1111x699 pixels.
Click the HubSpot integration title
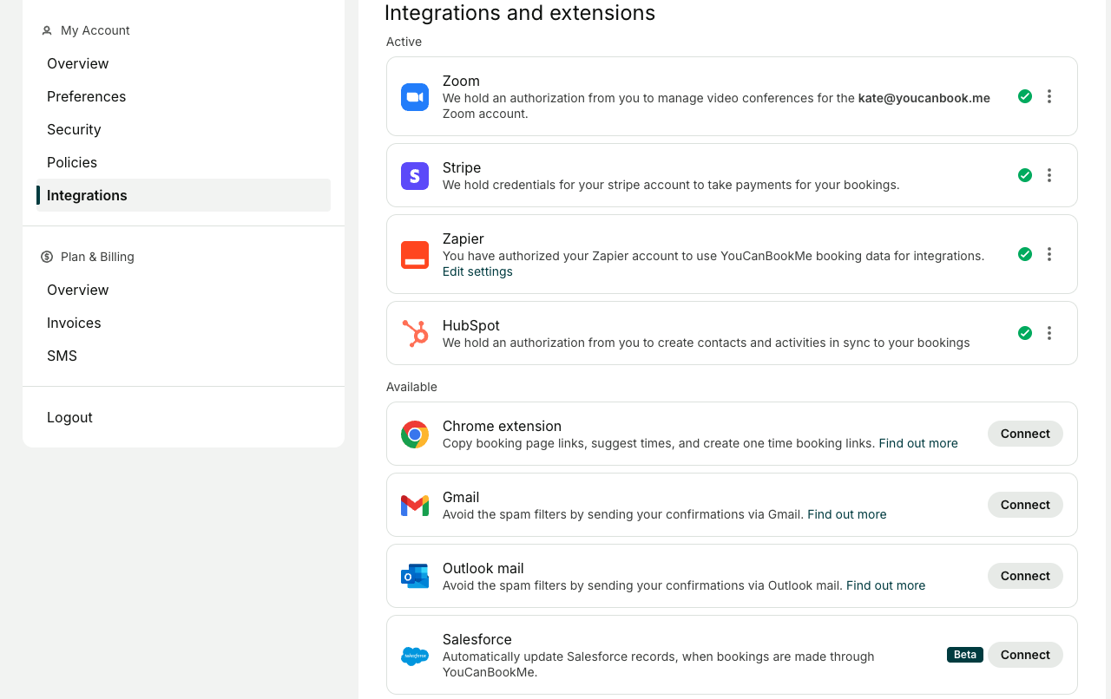point(471,325)
